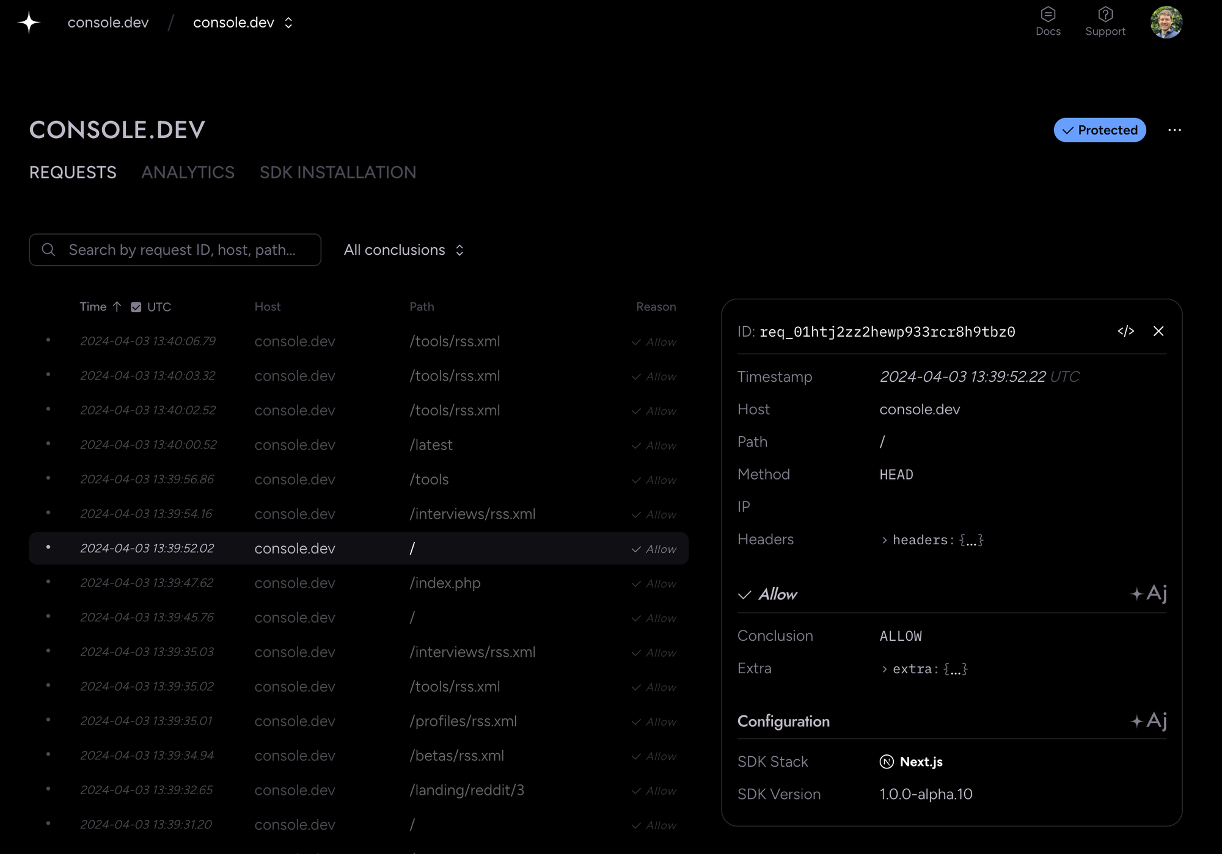
Task: Open the Support help icon
Action: click(x=1105, y=21)
